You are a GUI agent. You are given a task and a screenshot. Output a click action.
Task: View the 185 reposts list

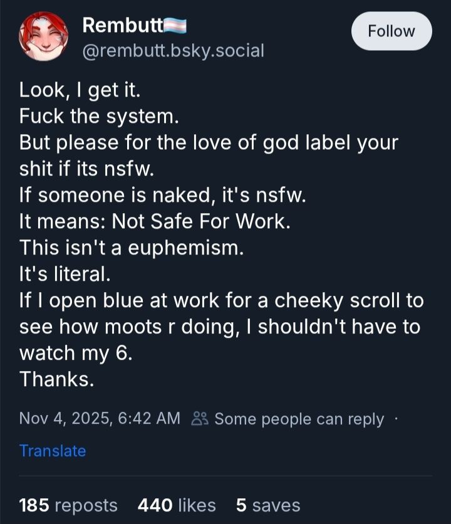coord(68,505)
